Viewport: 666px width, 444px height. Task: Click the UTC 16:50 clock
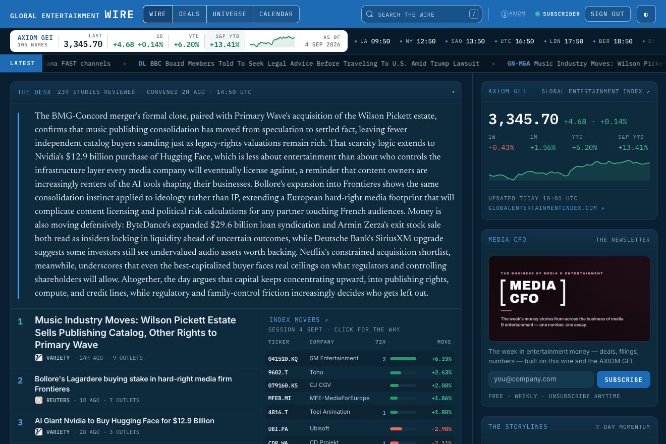click(x=515, y=41)
